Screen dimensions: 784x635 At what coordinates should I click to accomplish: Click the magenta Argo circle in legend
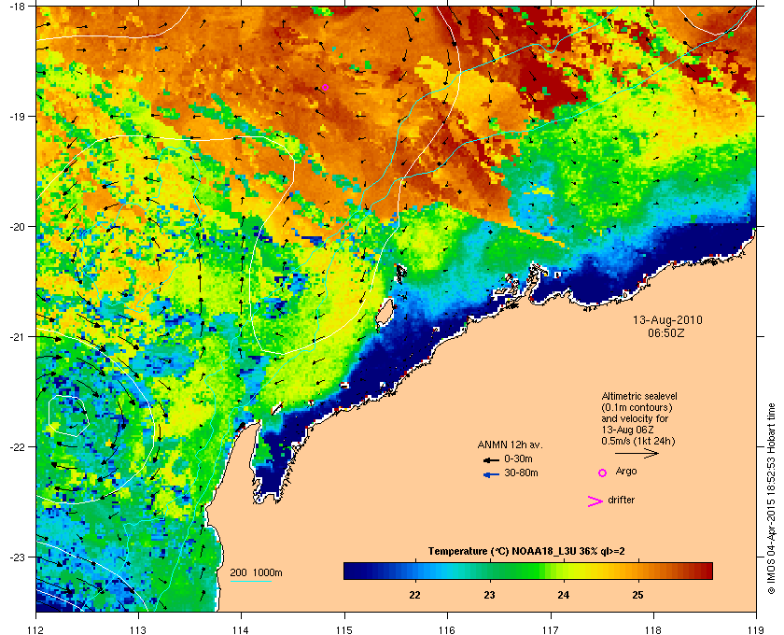[x=603, y=473]
